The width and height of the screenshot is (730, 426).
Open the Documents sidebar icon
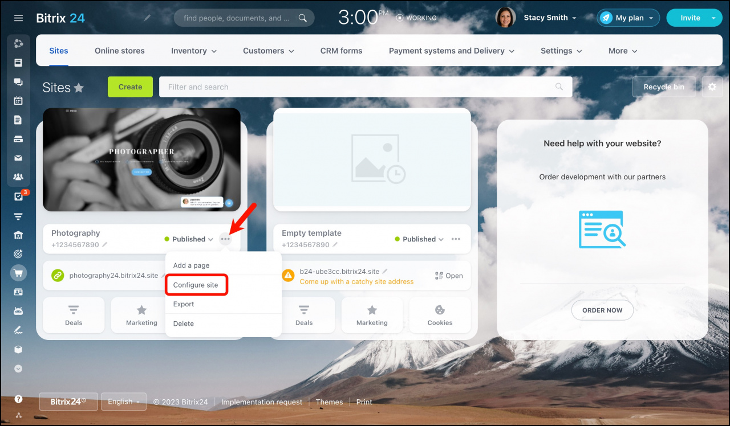[x=18, y=120]
